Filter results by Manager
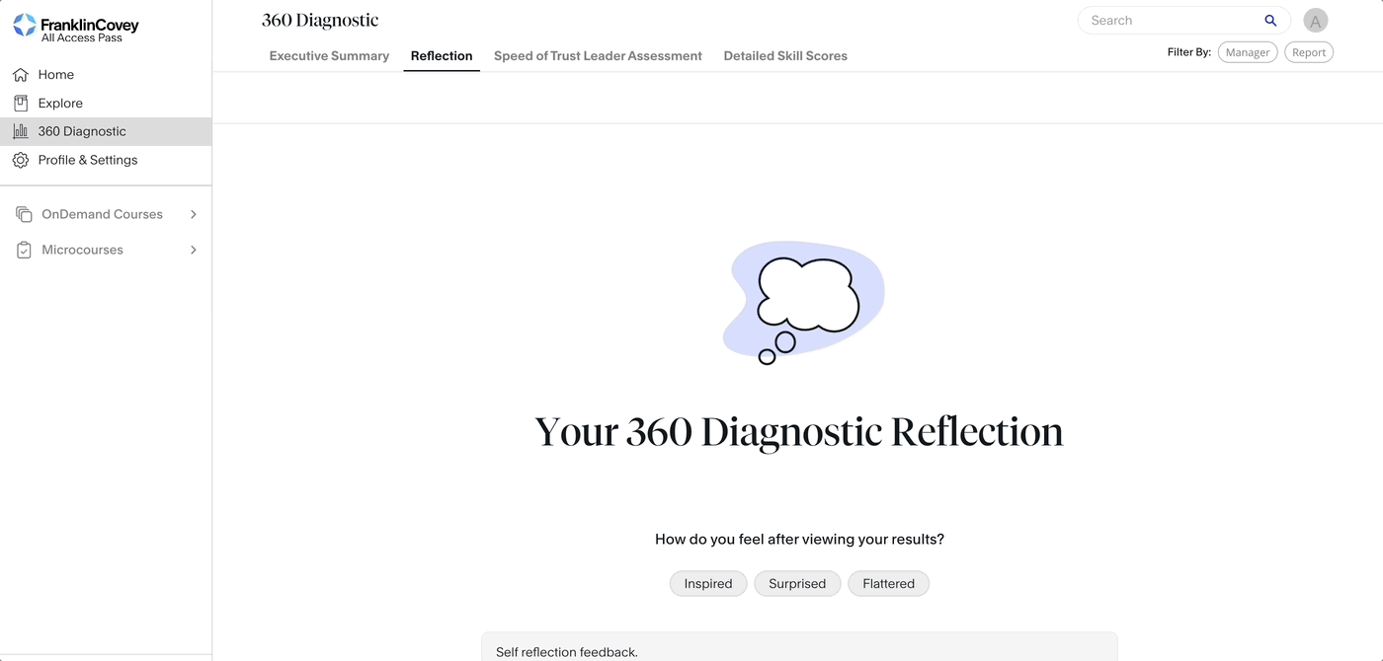The width and height of the screenshot is (1383, 661). pyautogui.click(x=1248, y=52)
